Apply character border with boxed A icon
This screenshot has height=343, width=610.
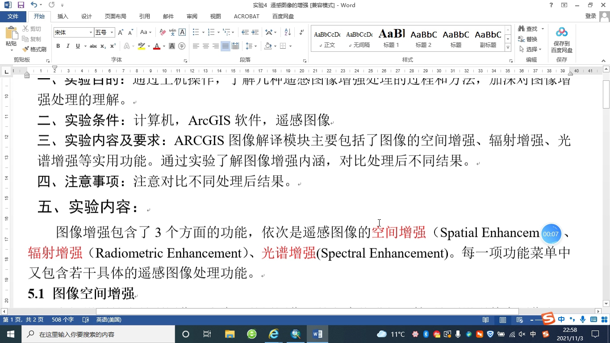182,33
